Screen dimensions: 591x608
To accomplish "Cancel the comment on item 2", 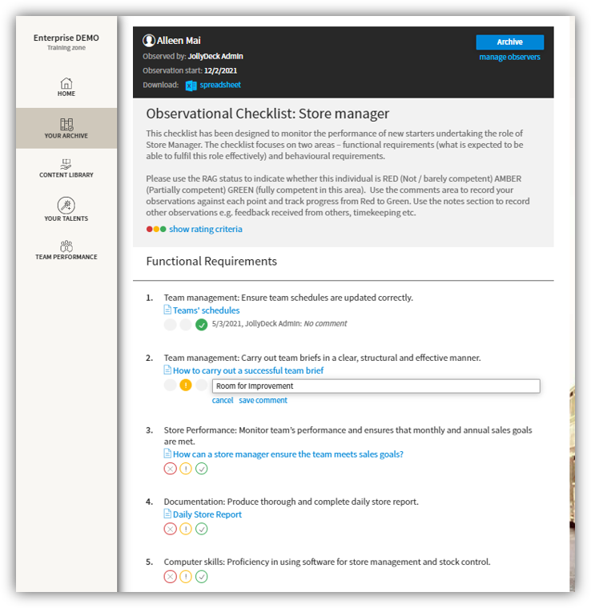I will tap(223, 400).
